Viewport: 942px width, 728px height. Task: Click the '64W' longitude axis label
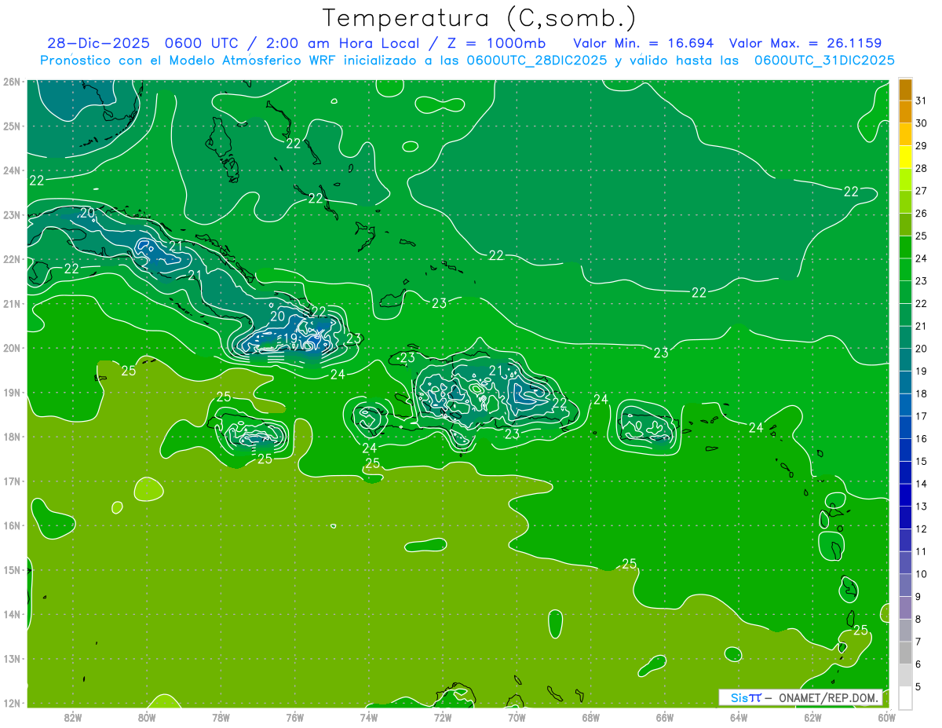pyautogui.click(x=739, y=717)
